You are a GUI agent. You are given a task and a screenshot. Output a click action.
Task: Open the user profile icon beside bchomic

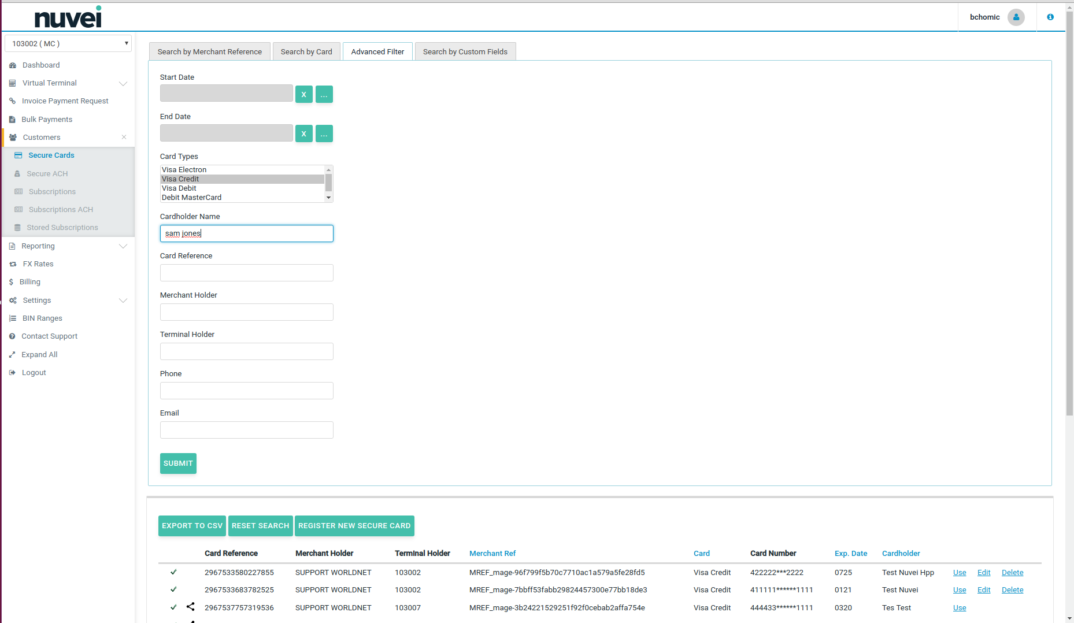1016,17
